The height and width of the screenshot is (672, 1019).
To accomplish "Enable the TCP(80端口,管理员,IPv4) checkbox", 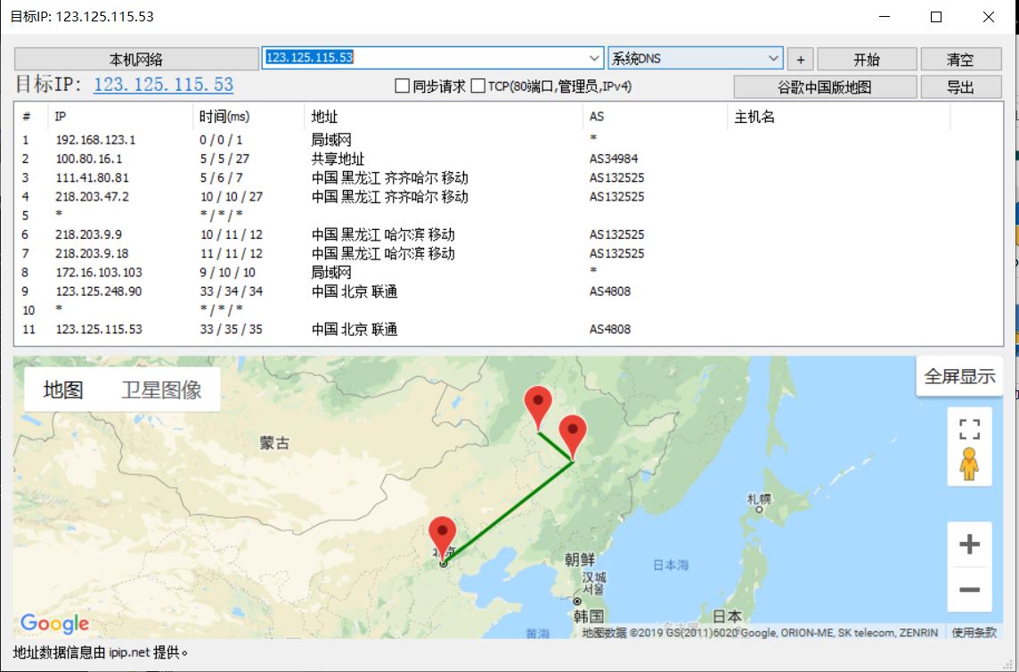I will (x=477, y=86).
